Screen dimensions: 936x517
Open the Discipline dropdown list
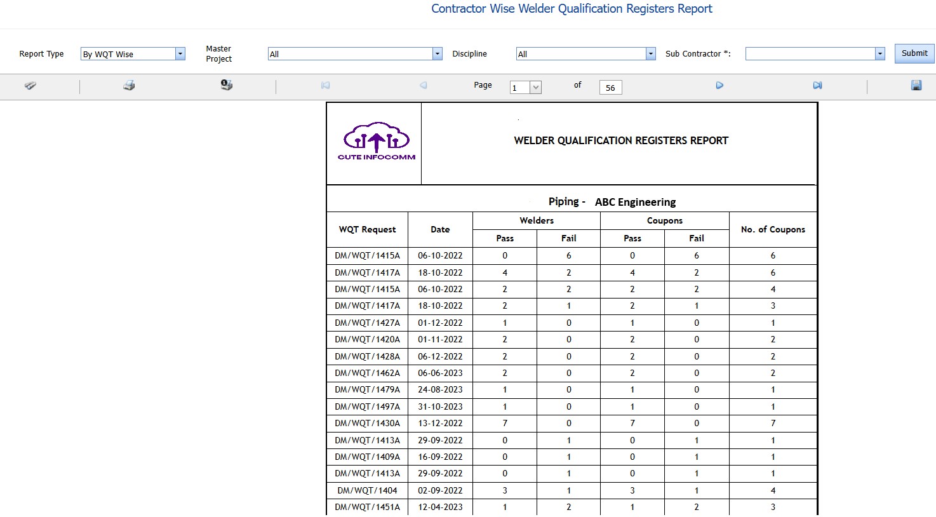coord(650,54)
